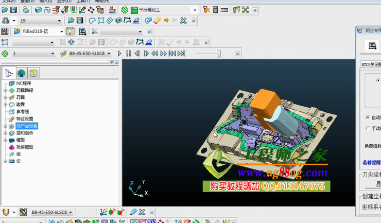Select the 手动 radio button in dialog
This screenshot has height=223, width=381.
tap(367, 128)
